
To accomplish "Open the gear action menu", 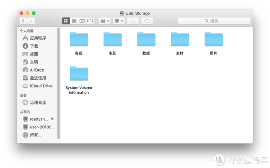I will (119, 21).
